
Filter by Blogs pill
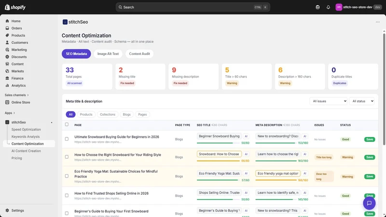126,114
